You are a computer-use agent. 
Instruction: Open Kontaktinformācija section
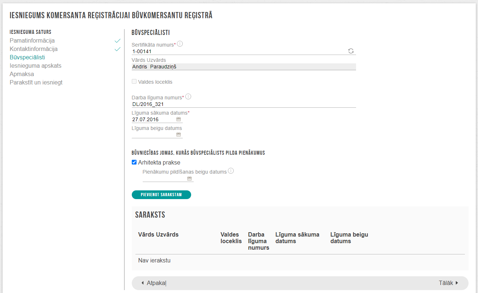(x=33, y=49)
